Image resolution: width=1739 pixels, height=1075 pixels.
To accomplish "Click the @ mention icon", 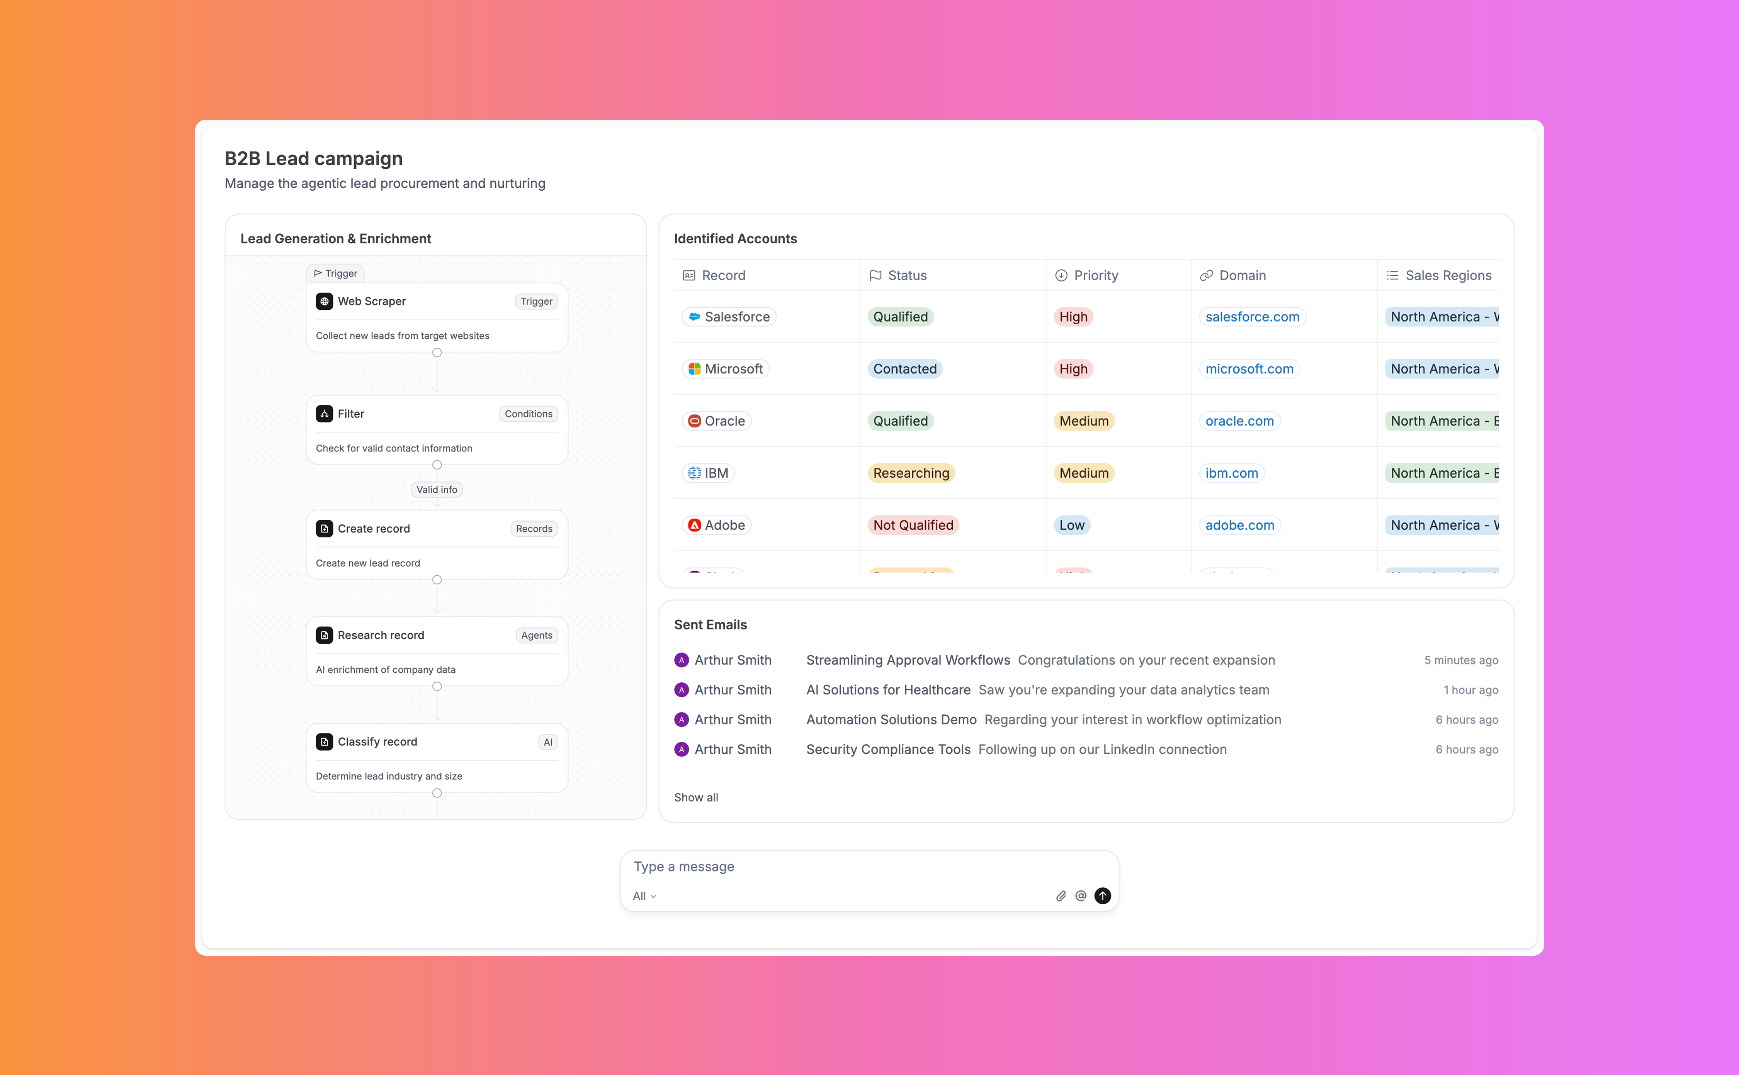I will (x=1080, y=896).
